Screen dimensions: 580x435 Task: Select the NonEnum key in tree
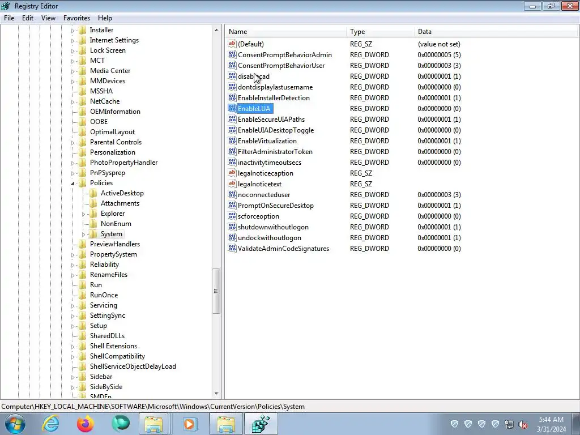[116, 223]
